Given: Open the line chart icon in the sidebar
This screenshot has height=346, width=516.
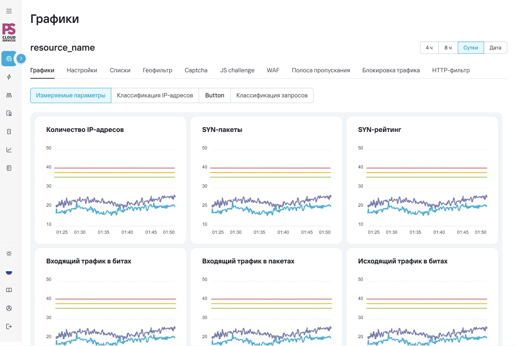Looking at the screenshot, I should pos(9,150).
